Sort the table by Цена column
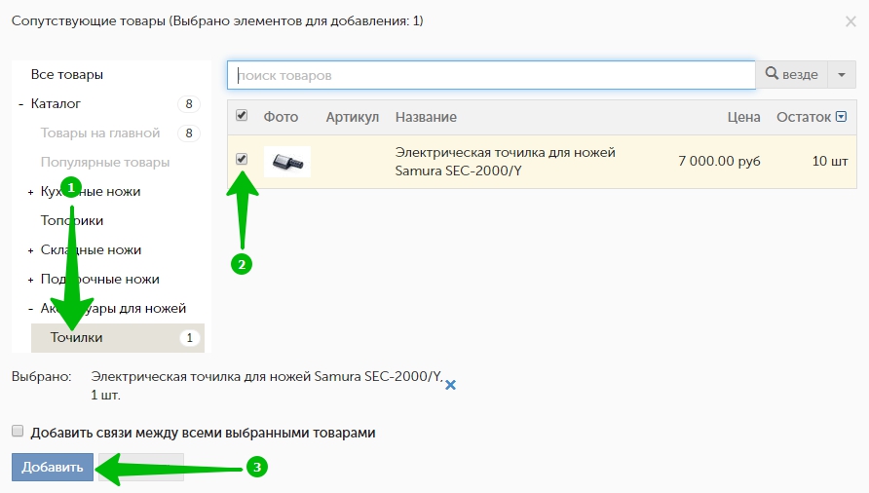This screenshot has height=493, width=869. click(x=743, y=117)
